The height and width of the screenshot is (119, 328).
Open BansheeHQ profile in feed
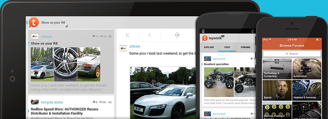[x=219, y=59]
